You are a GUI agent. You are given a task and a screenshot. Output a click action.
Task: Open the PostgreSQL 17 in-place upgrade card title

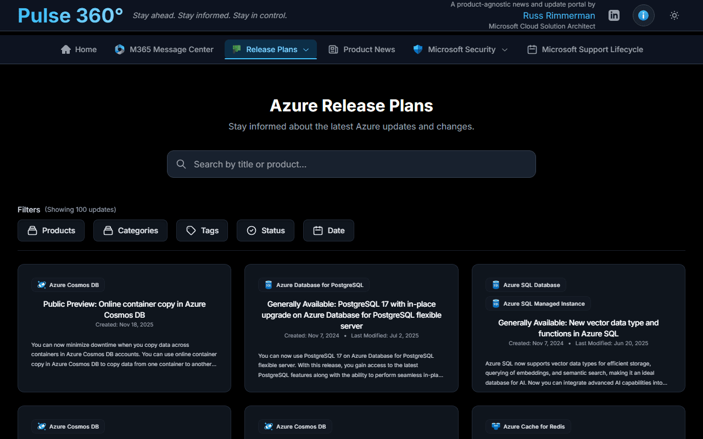tap(351, 315)
